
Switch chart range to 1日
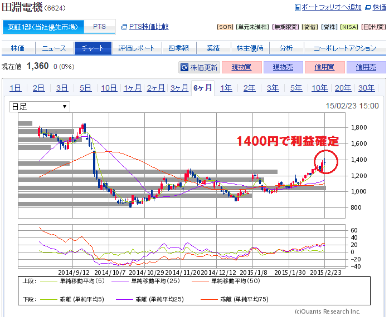16,88
